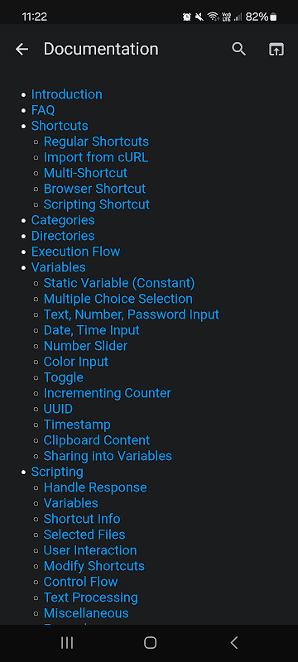Open Handle Response under Scripting
Viewport: 298px width, 662px height.
95,487
